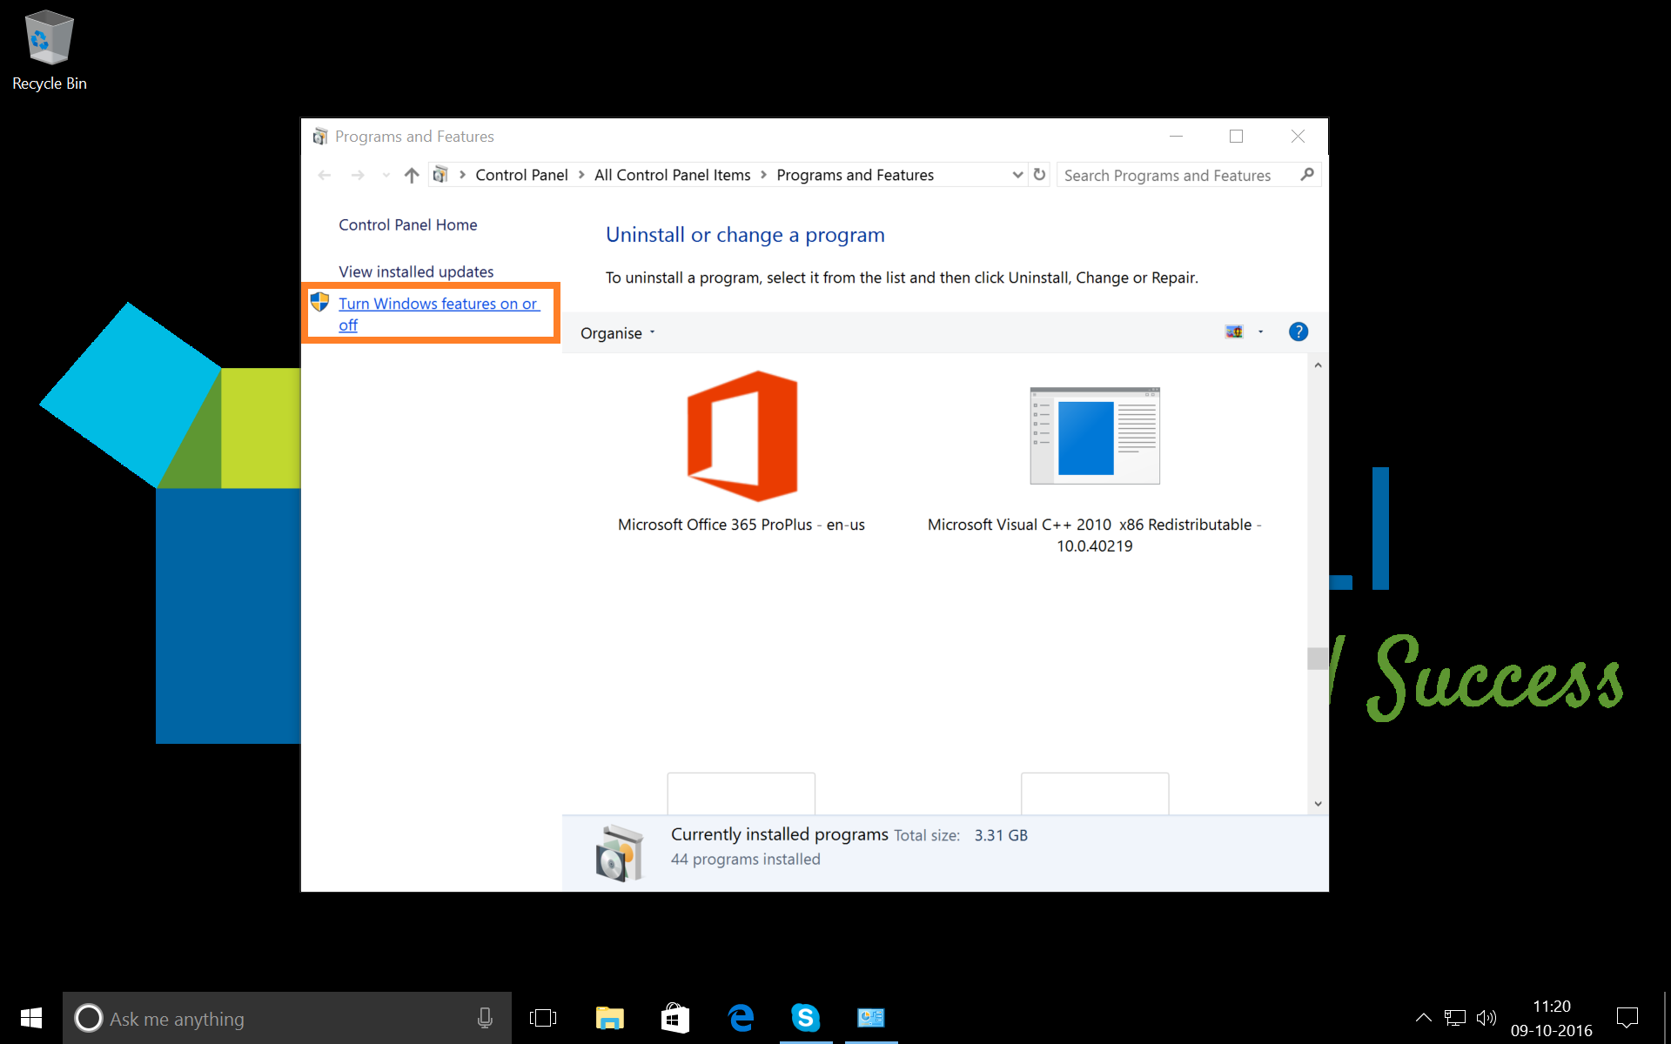Click the program list scrollbar thumb
This screenshot has height=1044, width=1671.
click(1318, 659)
